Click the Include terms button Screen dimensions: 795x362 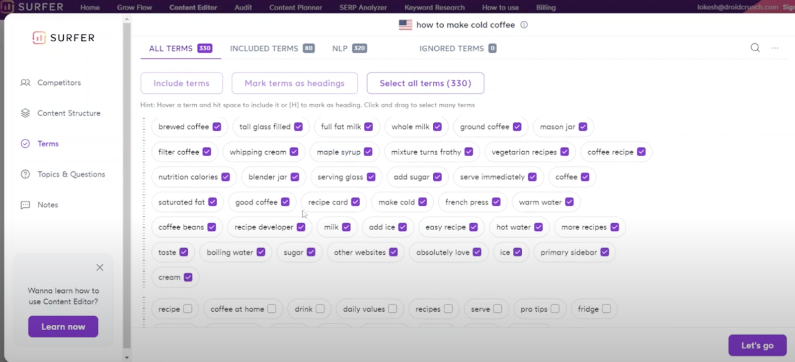(x=181, y=83)
